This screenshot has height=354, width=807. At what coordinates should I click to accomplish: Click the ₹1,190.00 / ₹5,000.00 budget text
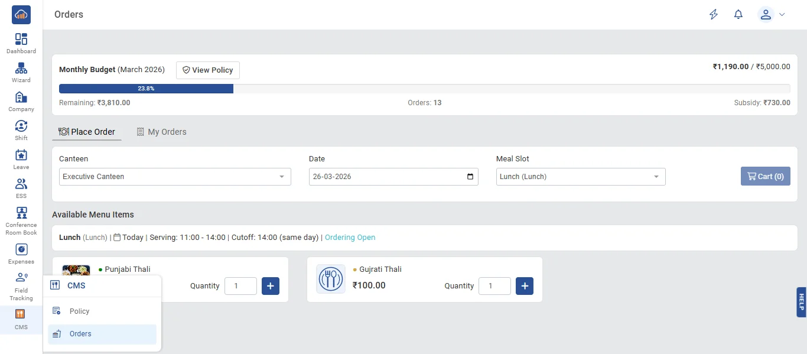pyautogui.click(x=751, y=67)
